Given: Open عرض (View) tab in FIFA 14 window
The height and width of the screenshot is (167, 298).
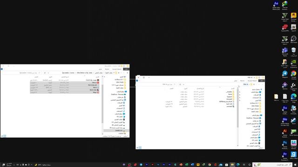Looking at the screenshot, I should click(x=236, y=81).
